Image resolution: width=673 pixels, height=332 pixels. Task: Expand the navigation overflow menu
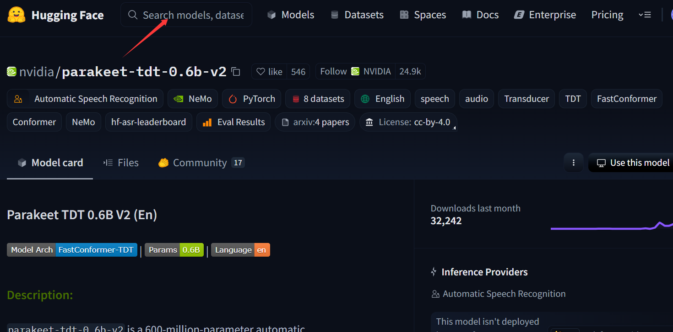[x=645, y=15]
